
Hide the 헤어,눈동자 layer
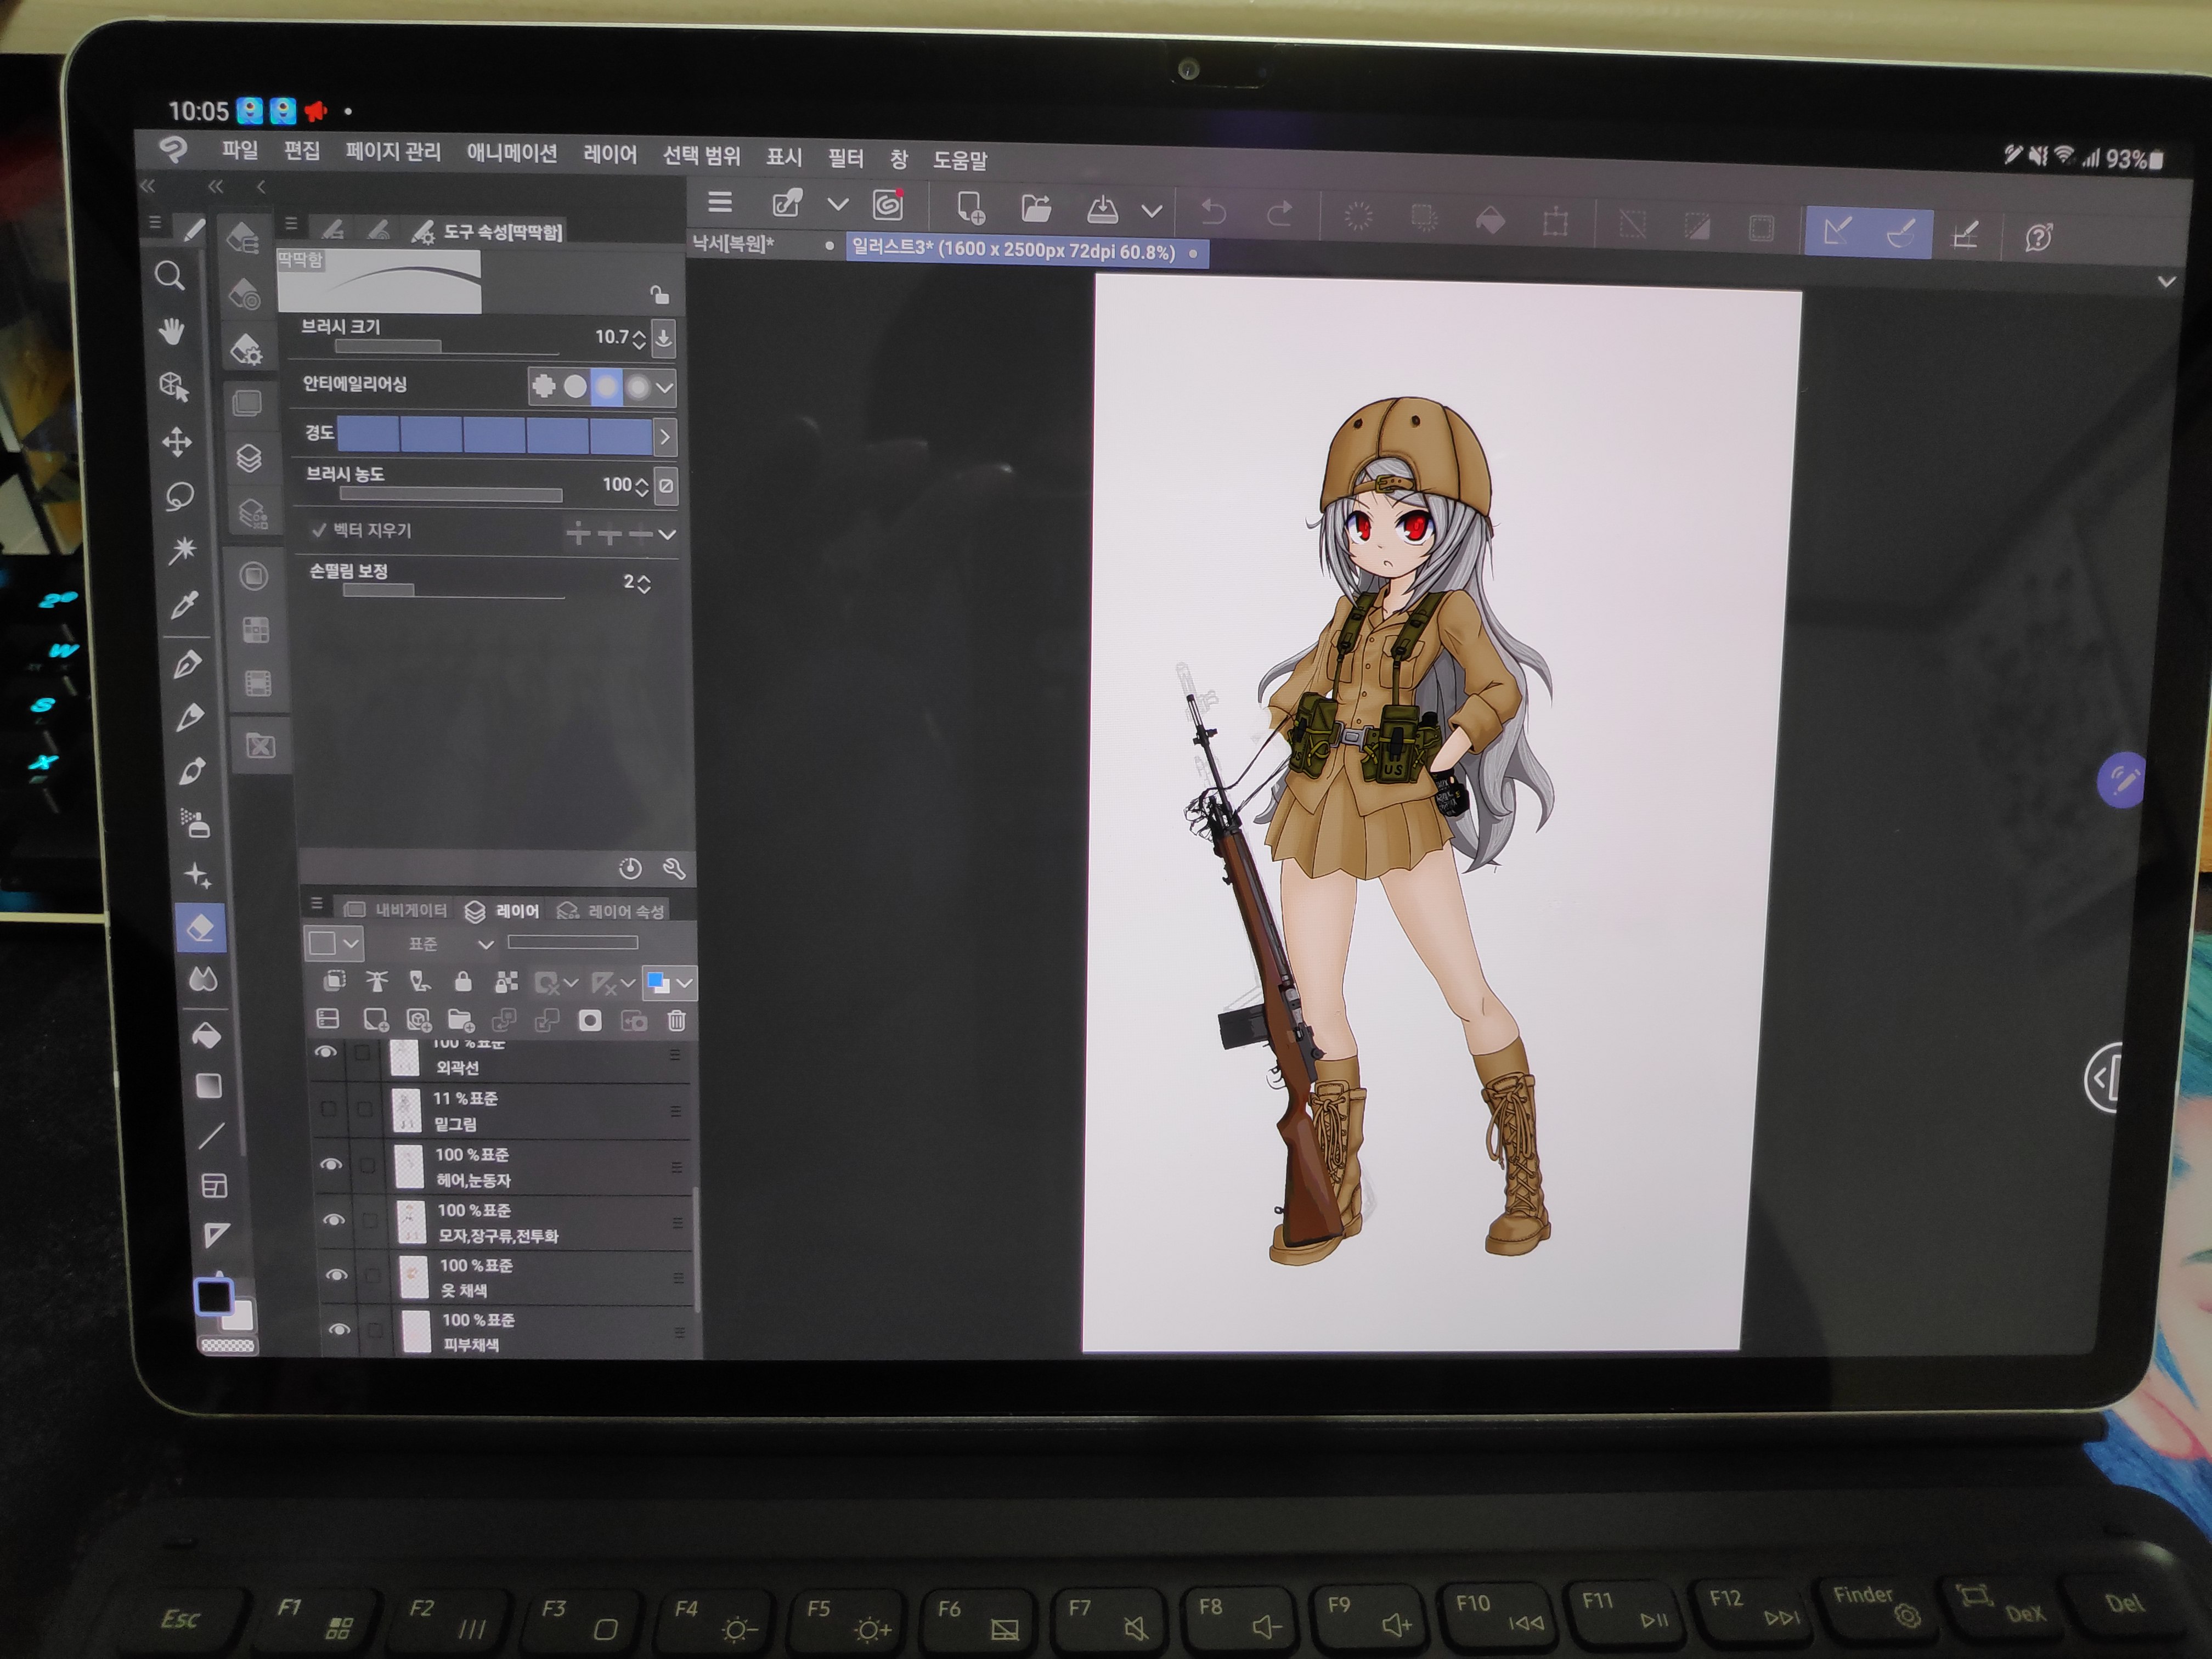(x=331, y=1165)
